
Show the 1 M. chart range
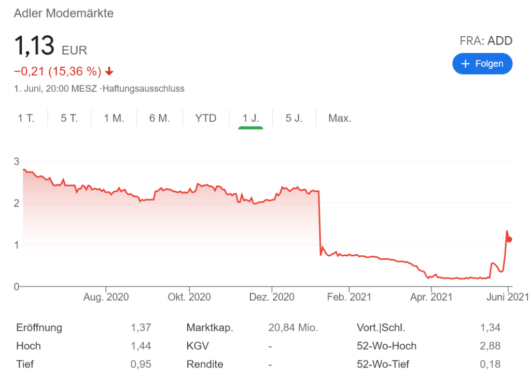114,118
